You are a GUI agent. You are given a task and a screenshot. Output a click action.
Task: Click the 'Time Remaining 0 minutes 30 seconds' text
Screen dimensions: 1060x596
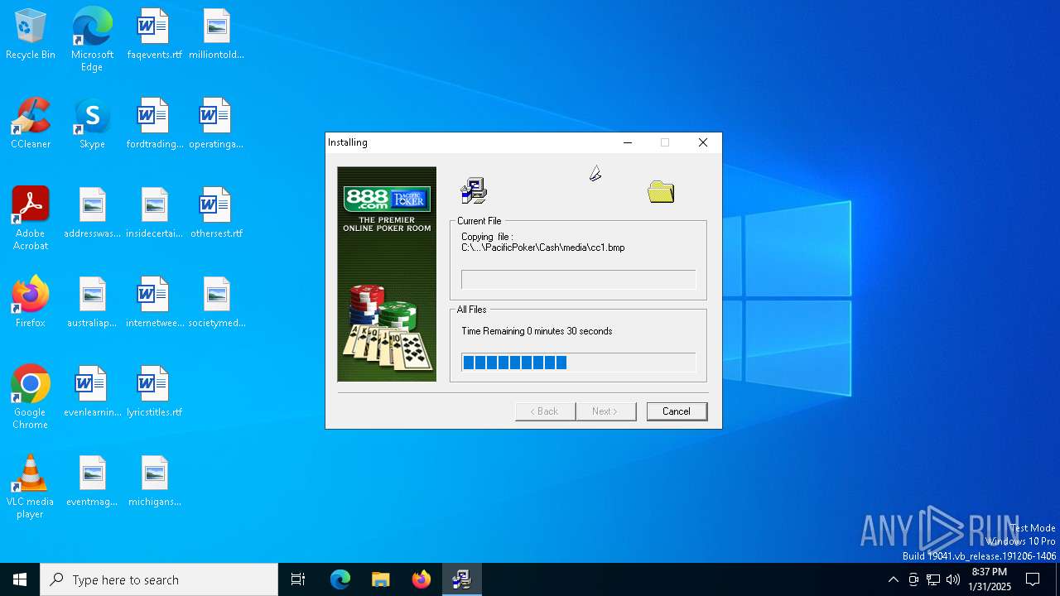(x=537, y=331)
